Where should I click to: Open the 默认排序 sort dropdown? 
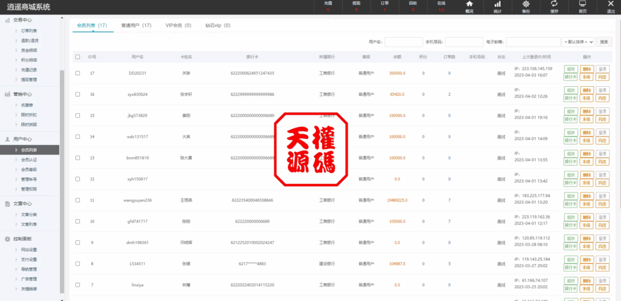[578, 42]
